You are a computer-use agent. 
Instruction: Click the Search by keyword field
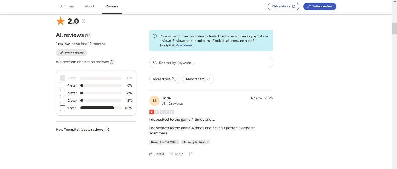tap(211, 63)
